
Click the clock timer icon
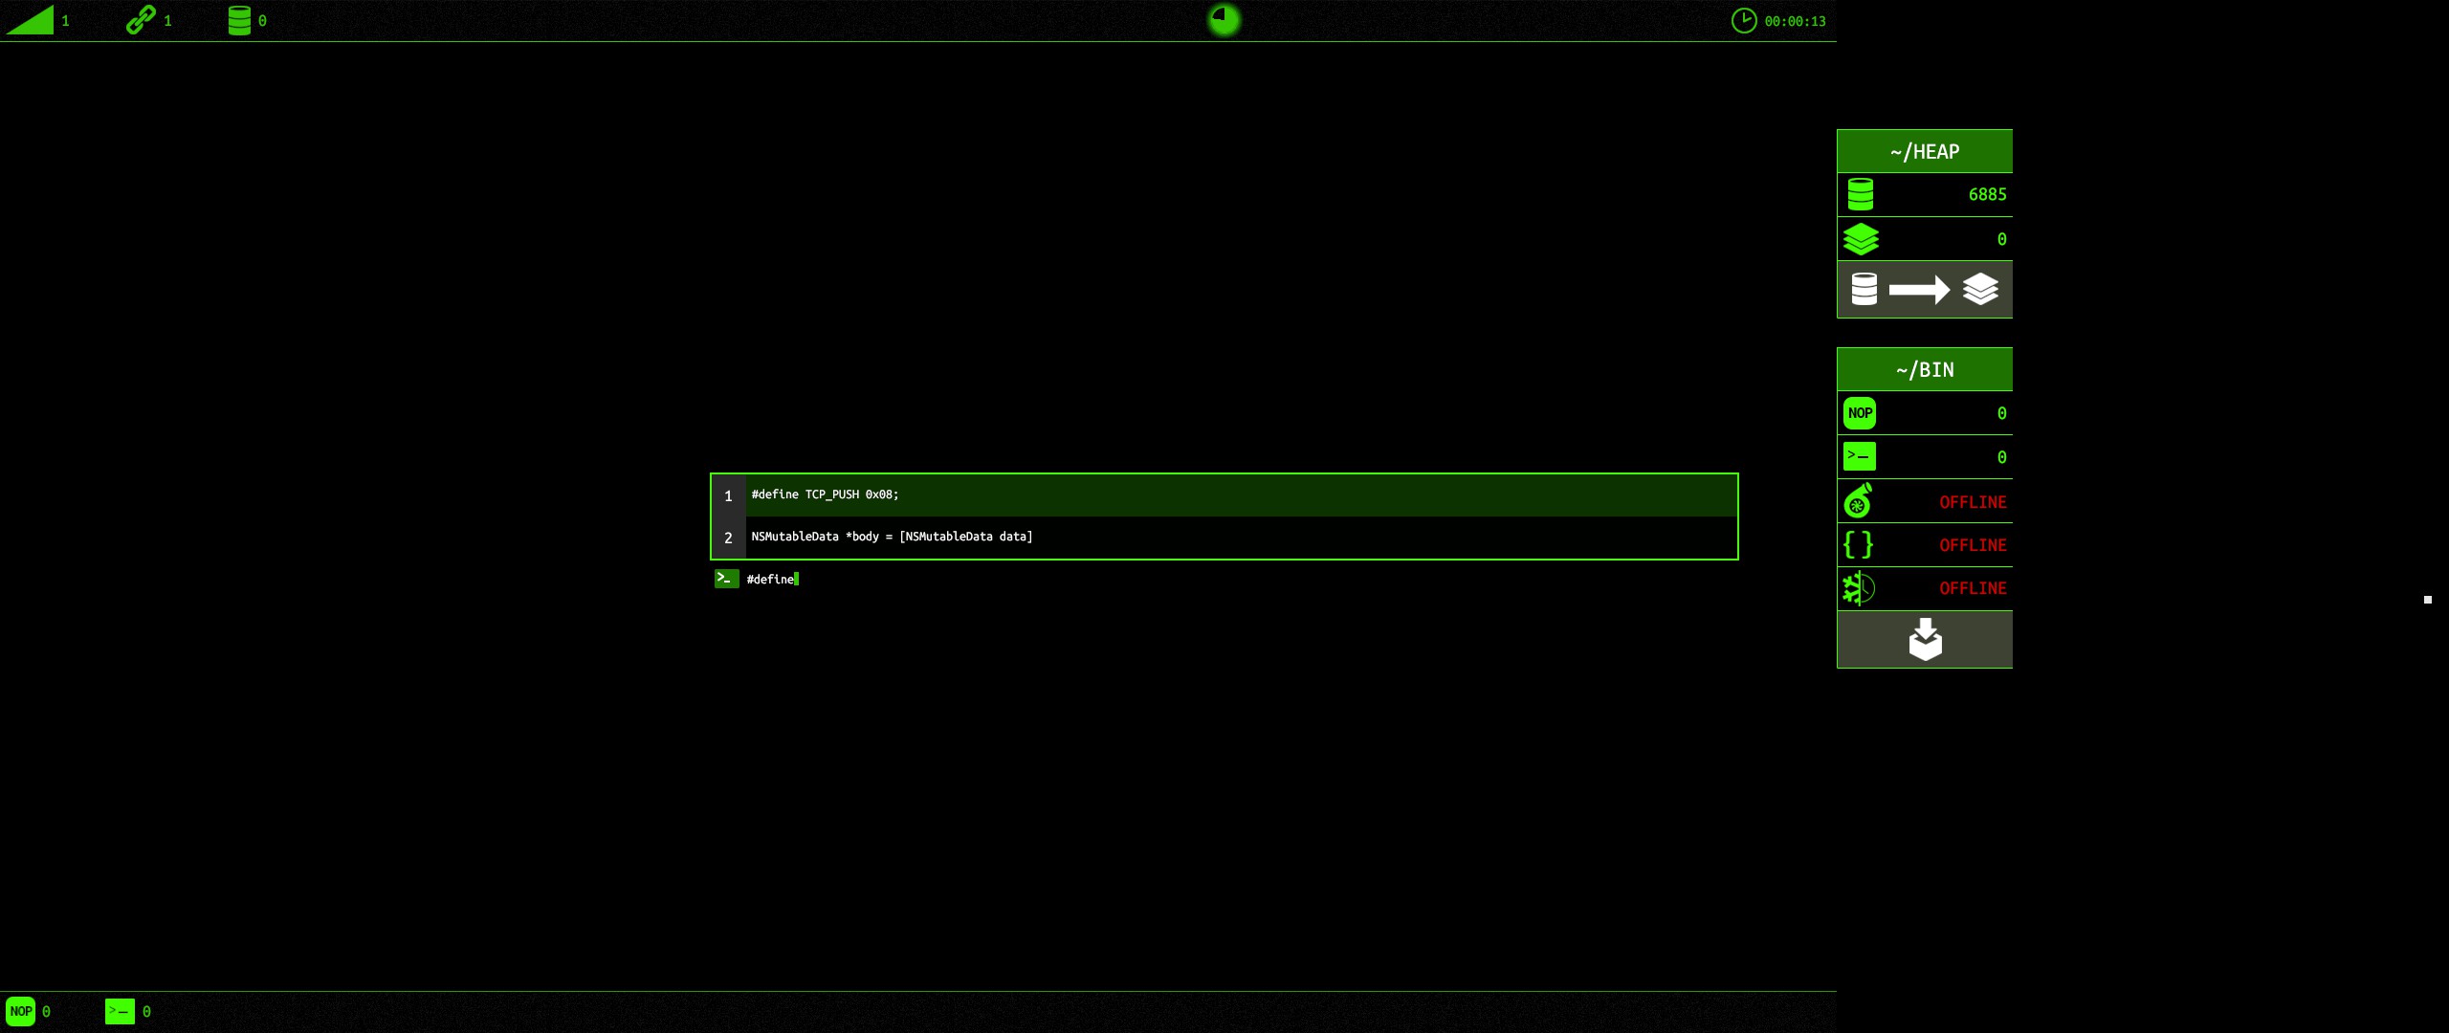coord(1743,20)
